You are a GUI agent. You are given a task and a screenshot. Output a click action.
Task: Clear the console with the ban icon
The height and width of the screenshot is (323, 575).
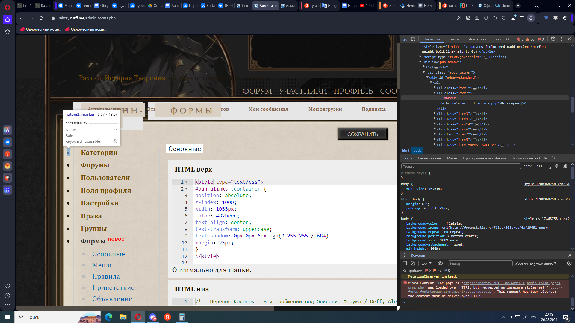(413, 263)
